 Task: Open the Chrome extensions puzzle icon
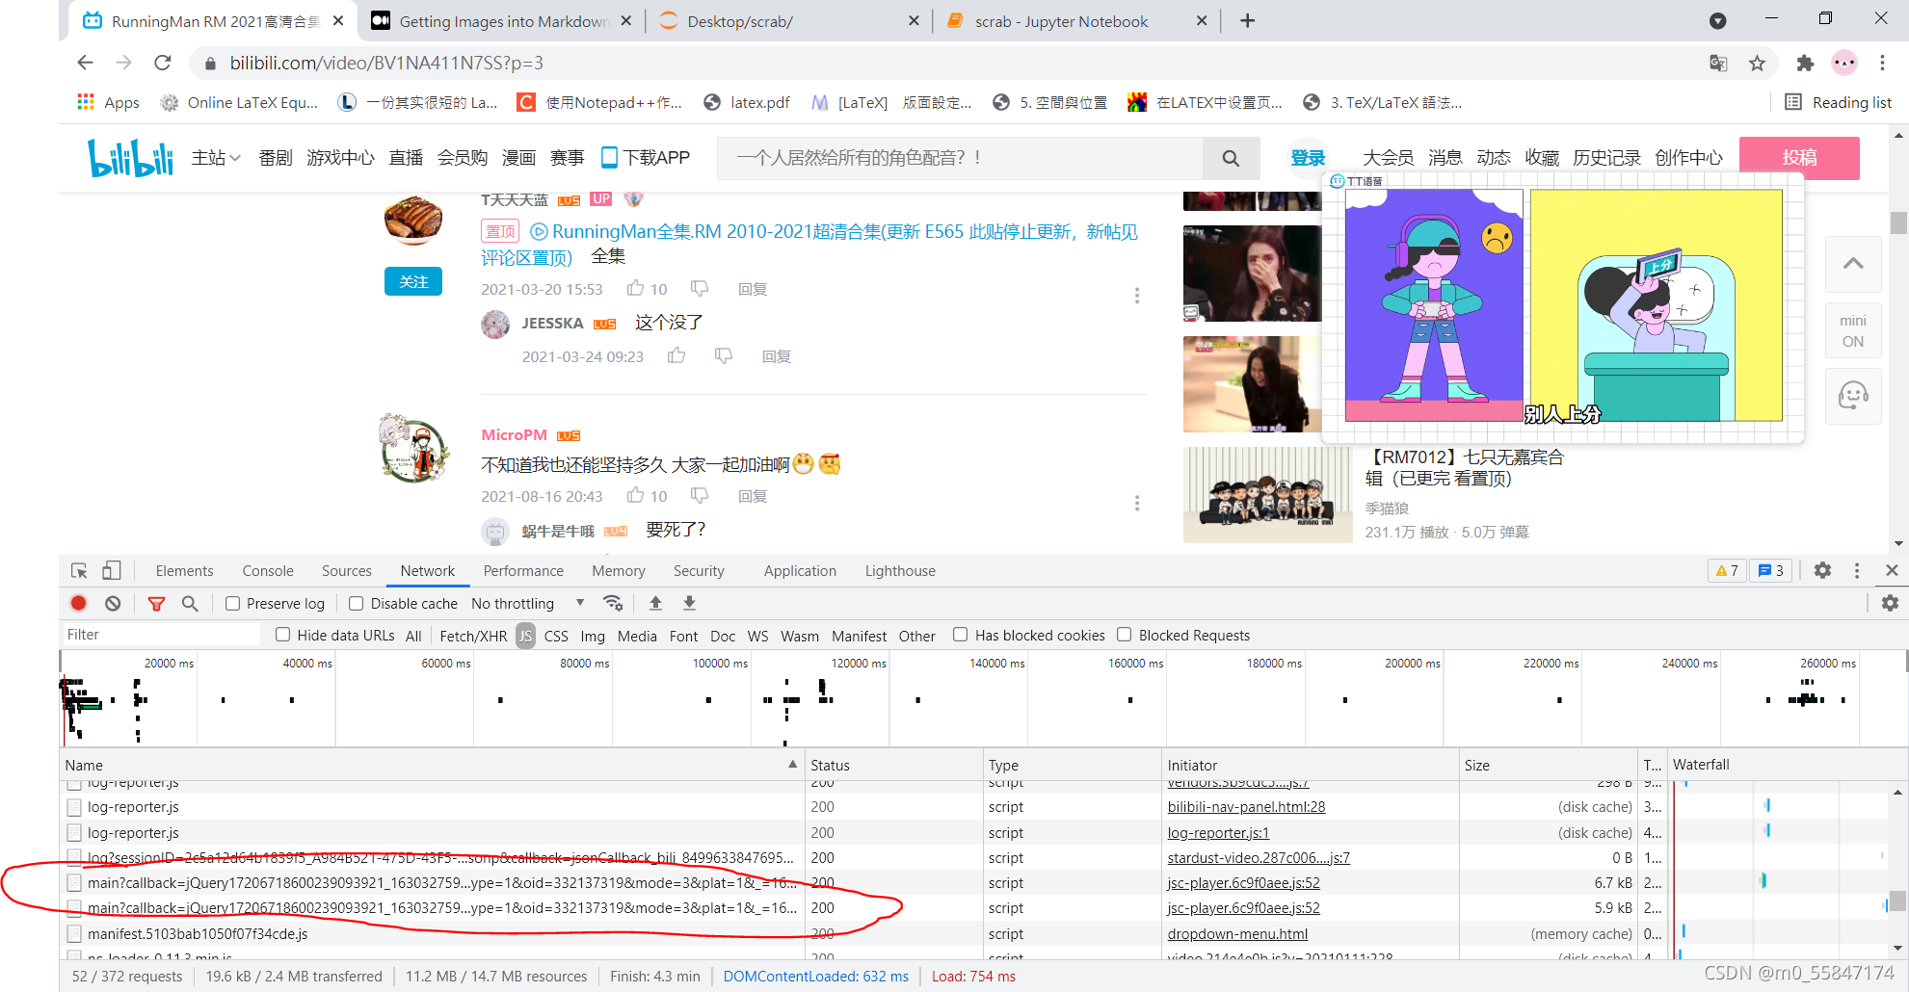(1805, 63)
